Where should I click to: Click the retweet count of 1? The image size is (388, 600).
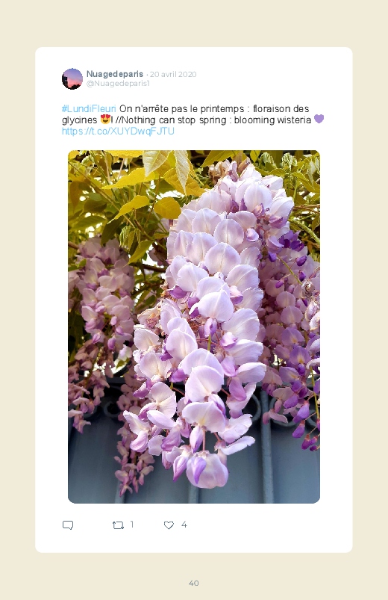(x=132, y=525)
